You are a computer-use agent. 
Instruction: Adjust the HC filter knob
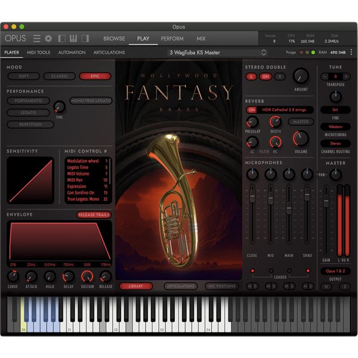tap(275, 142)
